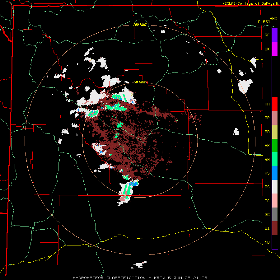The image size is (280, 280).
Task: Click the 'HA' legend label
Action: point(267,104)
